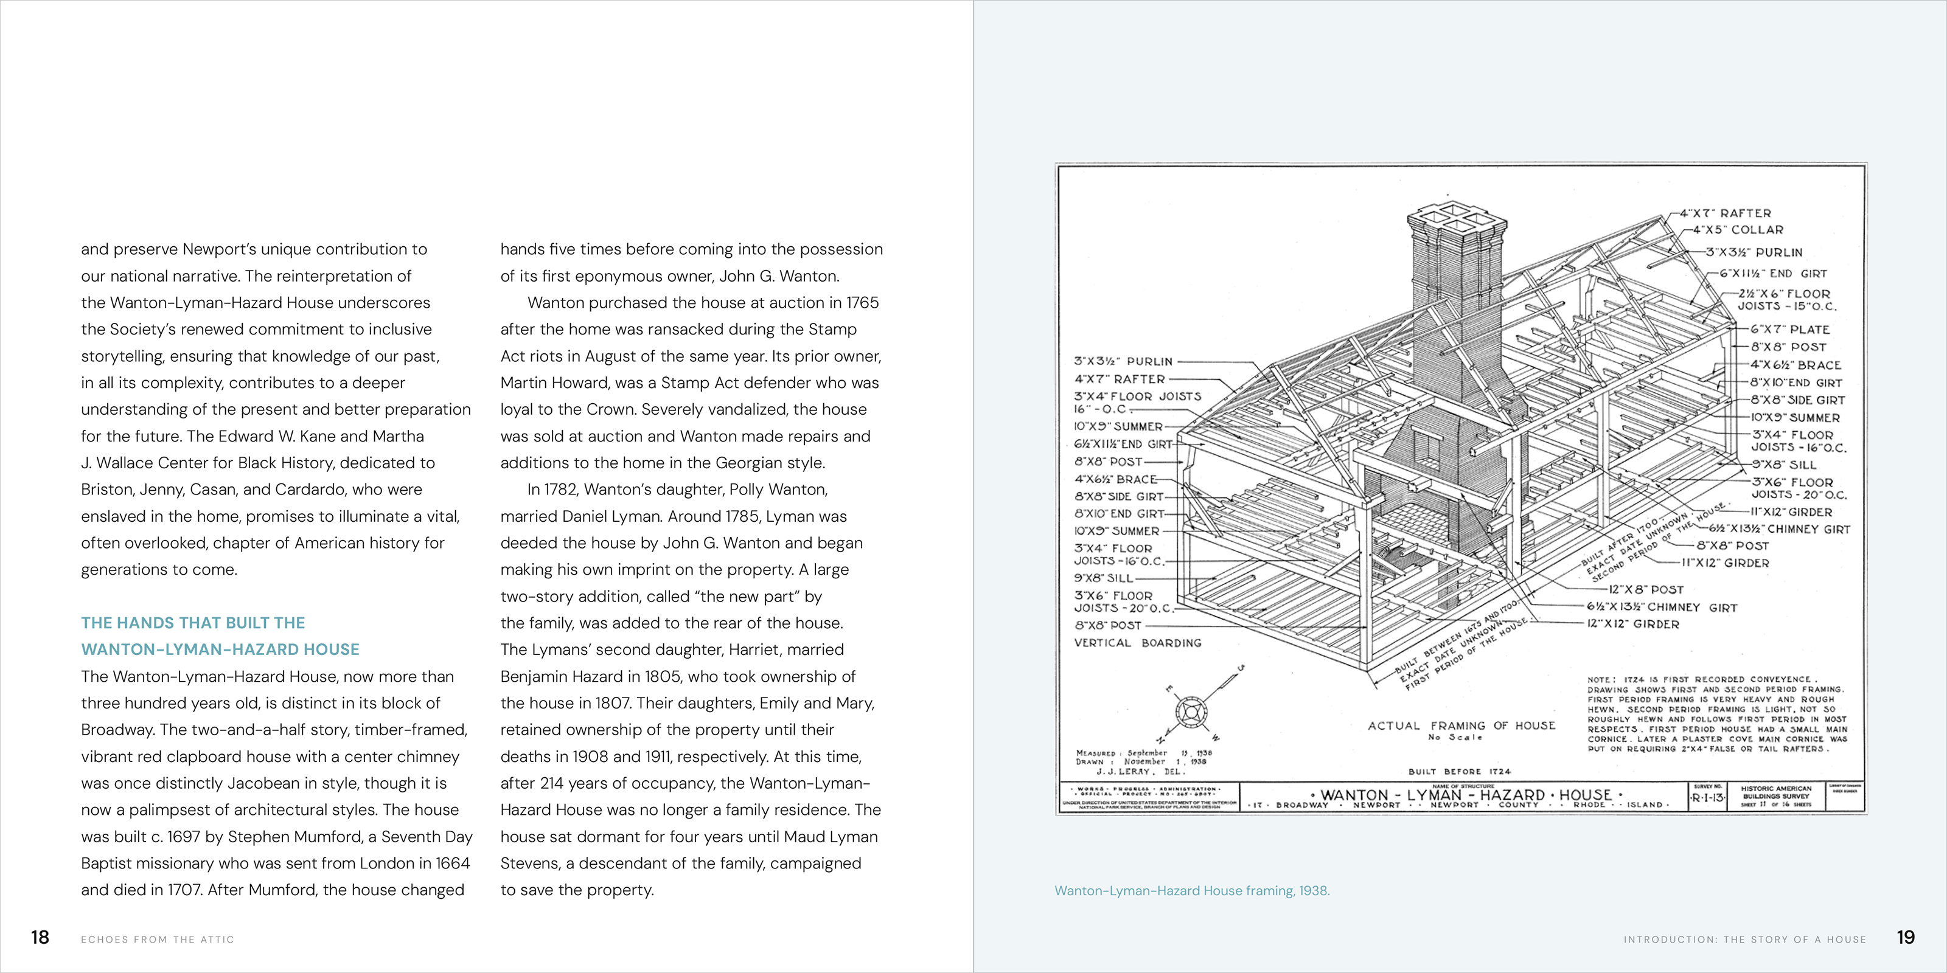1947x973 pixels.
Task: Click the Vertical Boarding label
Action: coord(1138,643)
